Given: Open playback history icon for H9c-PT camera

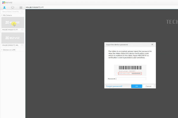Looking at the screenshot, I should 22,30.
